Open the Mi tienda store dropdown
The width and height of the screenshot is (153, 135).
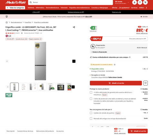[x=122, y=2]
